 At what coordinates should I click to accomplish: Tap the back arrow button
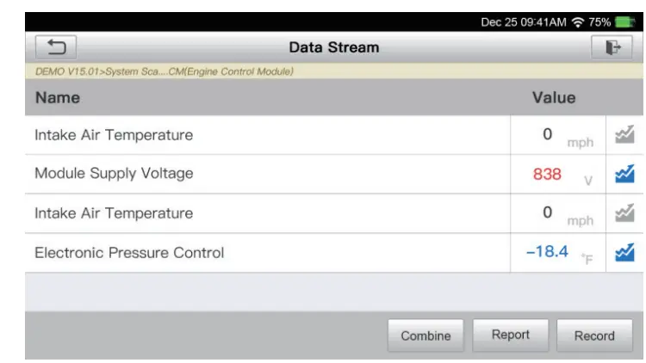coord(55,47)
